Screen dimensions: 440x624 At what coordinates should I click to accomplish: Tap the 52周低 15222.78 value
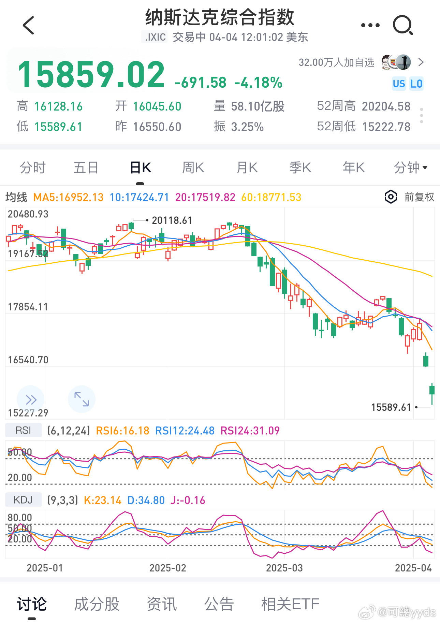386,127
